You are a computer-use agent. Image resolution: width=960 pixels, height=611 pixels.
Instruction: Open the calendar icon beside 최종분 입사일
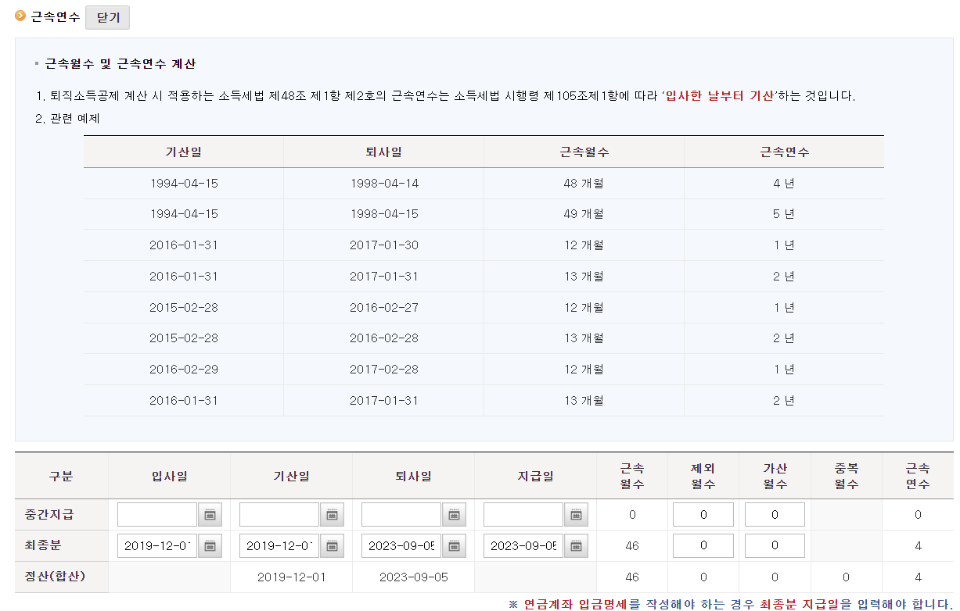(x=209, y=545)
